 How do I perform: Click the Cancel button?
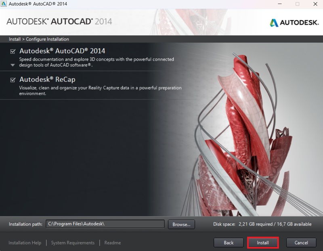coord(301,243)
